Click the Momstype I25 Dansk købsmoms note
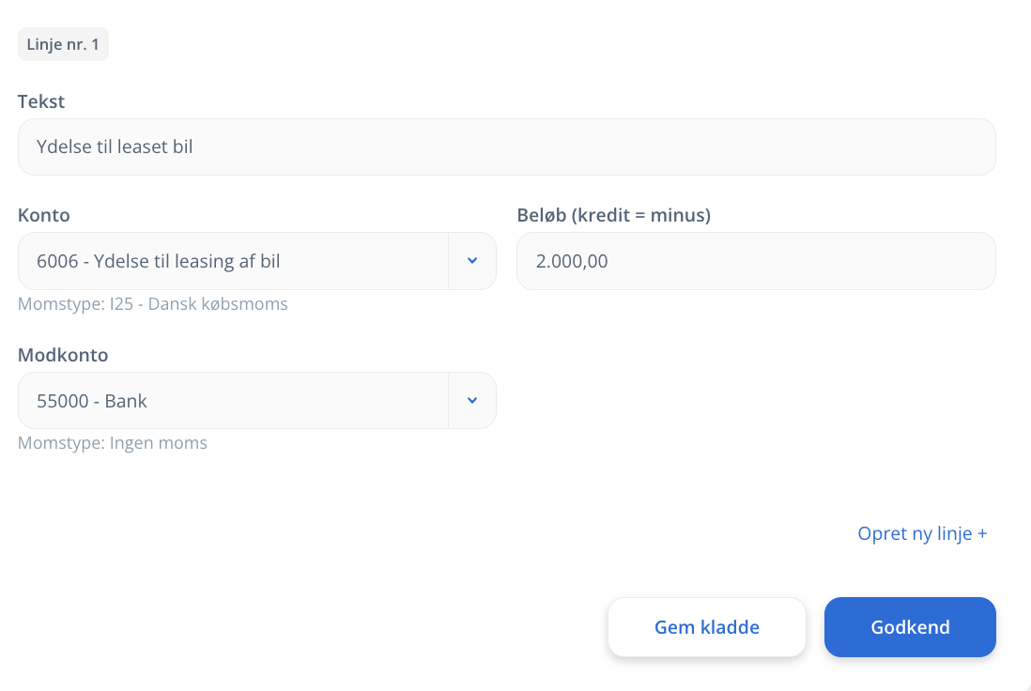The image size is (1031, 691). [x=153, y=304]
